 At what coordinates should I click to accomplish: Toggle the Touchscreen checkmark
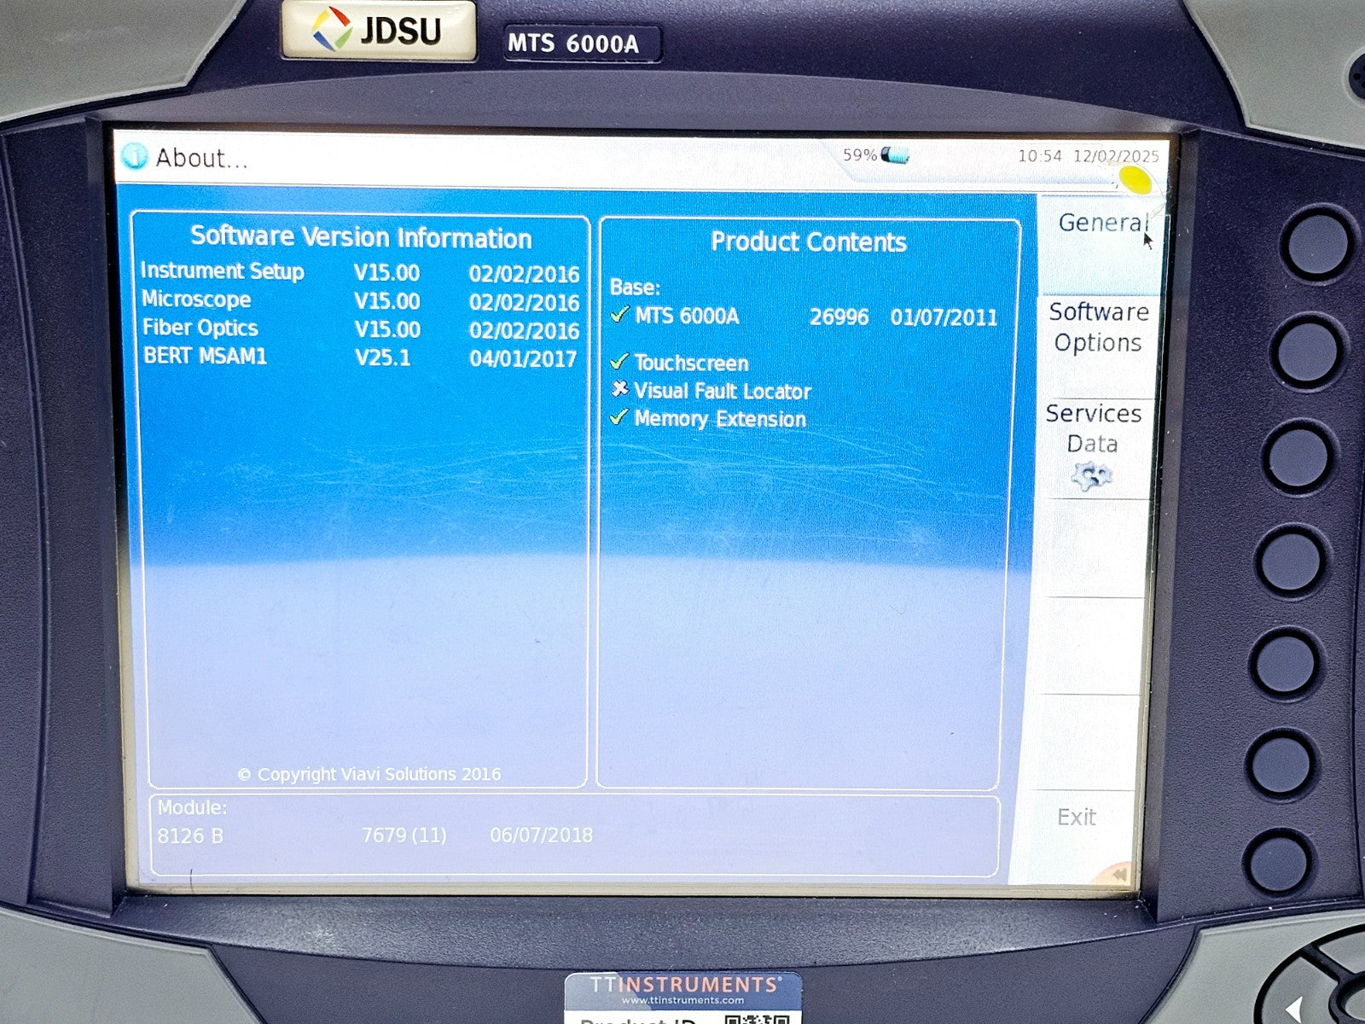point(620,362)
